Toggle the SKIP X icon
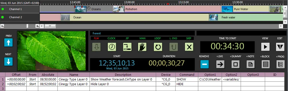 tap(189, 47)
